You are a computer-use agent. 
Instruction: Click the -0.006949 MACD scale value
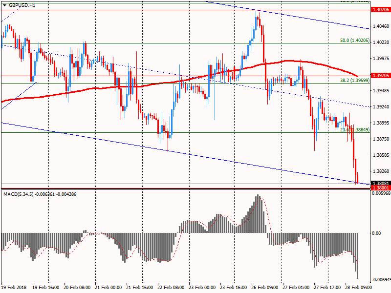381,279
